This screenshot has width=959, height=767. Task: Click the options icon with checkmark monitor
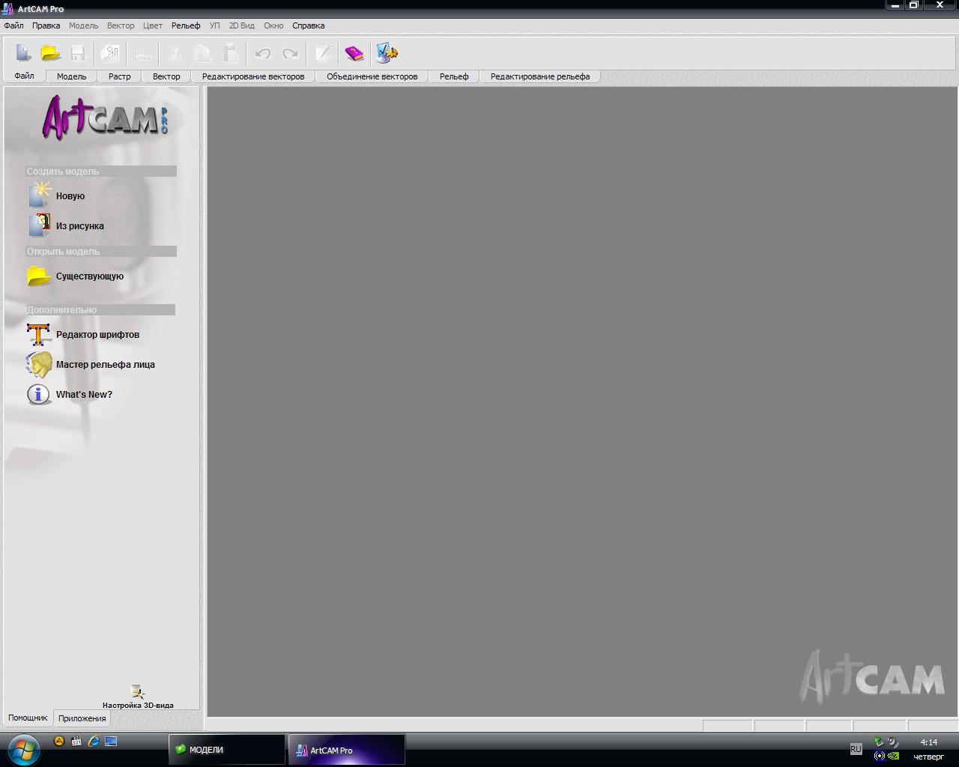coord(386,53)
